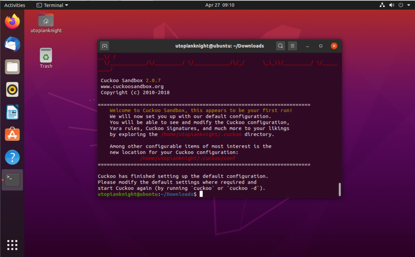Click the volume icon in top bar
The width and height of the screenshot is (415, 257).
(x=391, y=5)
